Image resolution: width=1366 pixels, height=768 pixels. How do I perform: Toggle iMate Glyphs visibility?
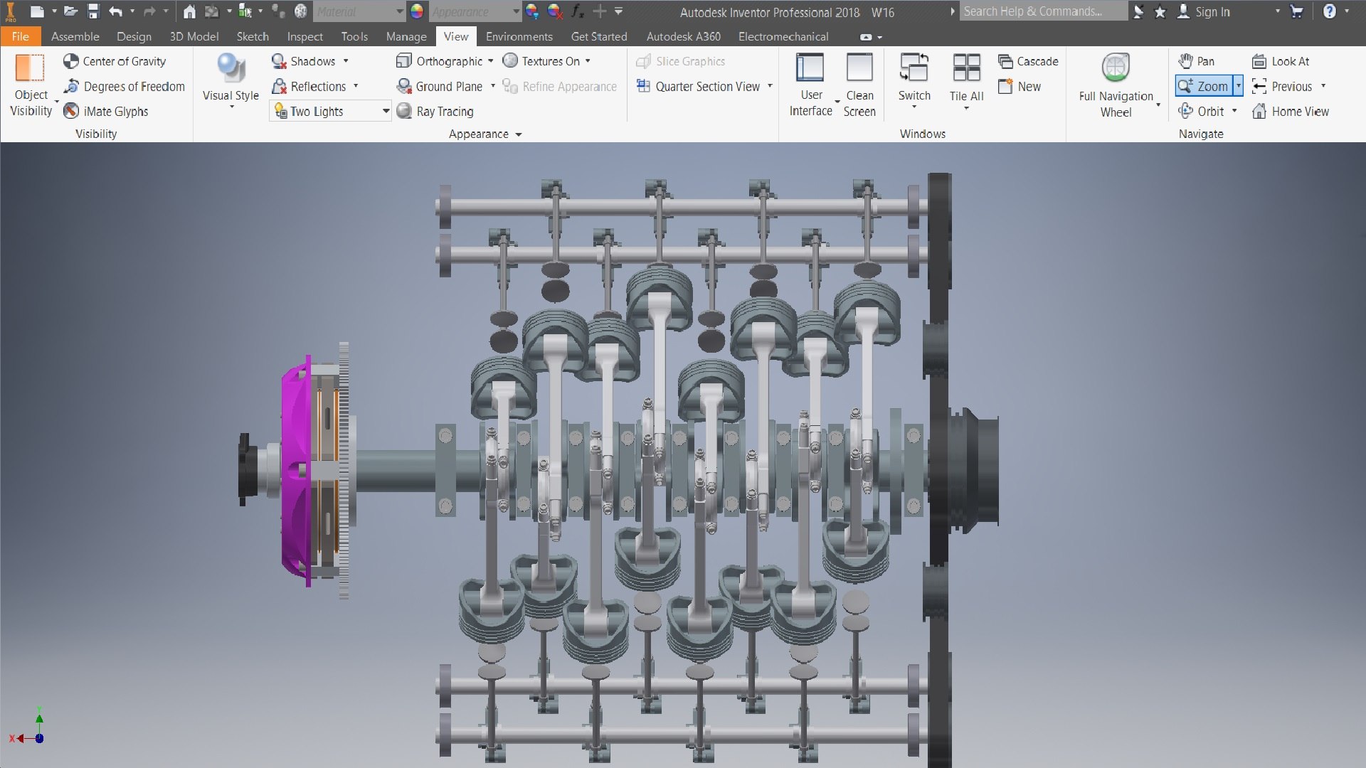[106, 111]
